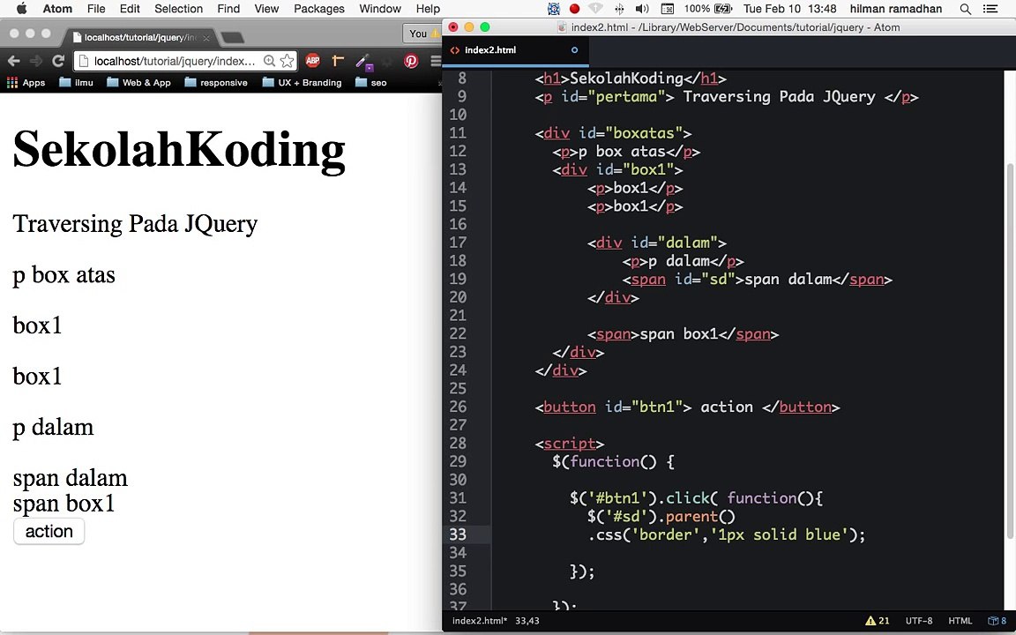This screenshot has height=635, width=1016.
Task: Click the 'span dalam' text on webpage
Action: [x=70, y=478]
